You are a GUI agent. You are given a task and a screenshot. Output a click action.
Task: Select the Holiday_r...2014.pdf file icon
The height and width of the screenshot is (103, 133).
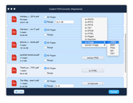tap(14, 19)
